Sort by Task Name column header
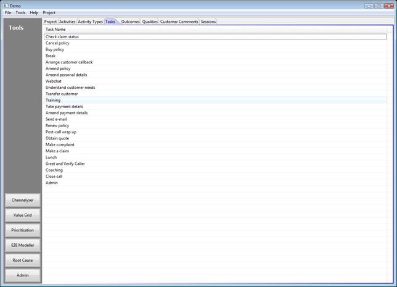The image size is (397, 287). 55,29
